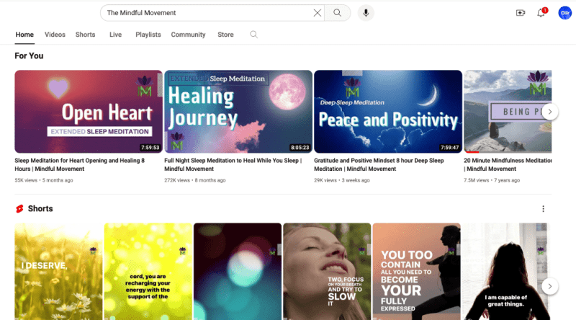
Task: Open the Being Present mountain thumbnail
Action: coord(508,112)
